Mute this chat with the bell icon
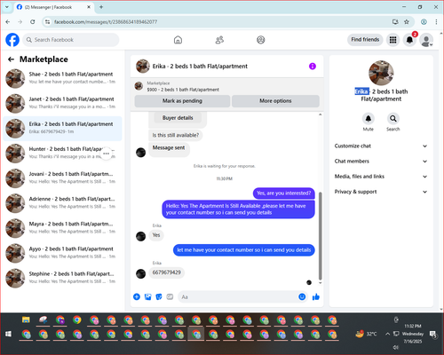The width and height of the screenshot is (444, 355). 369,119
